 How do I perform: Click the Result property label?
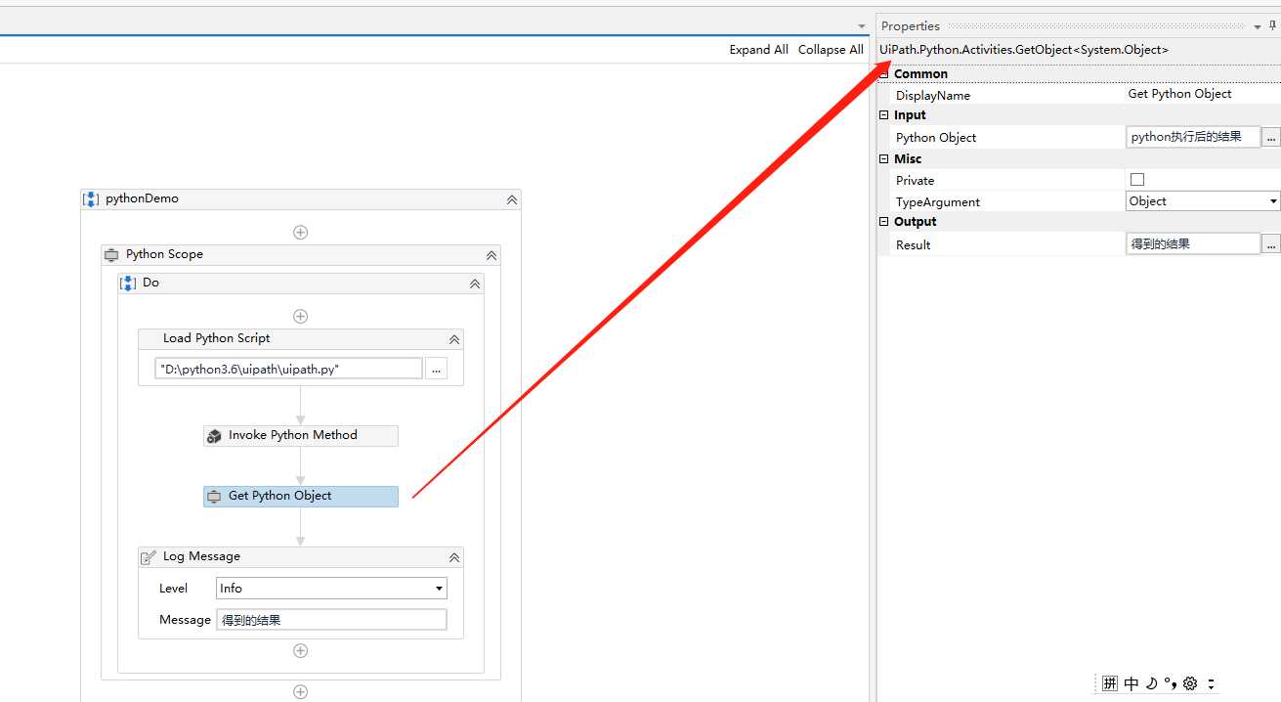point(913,245)
